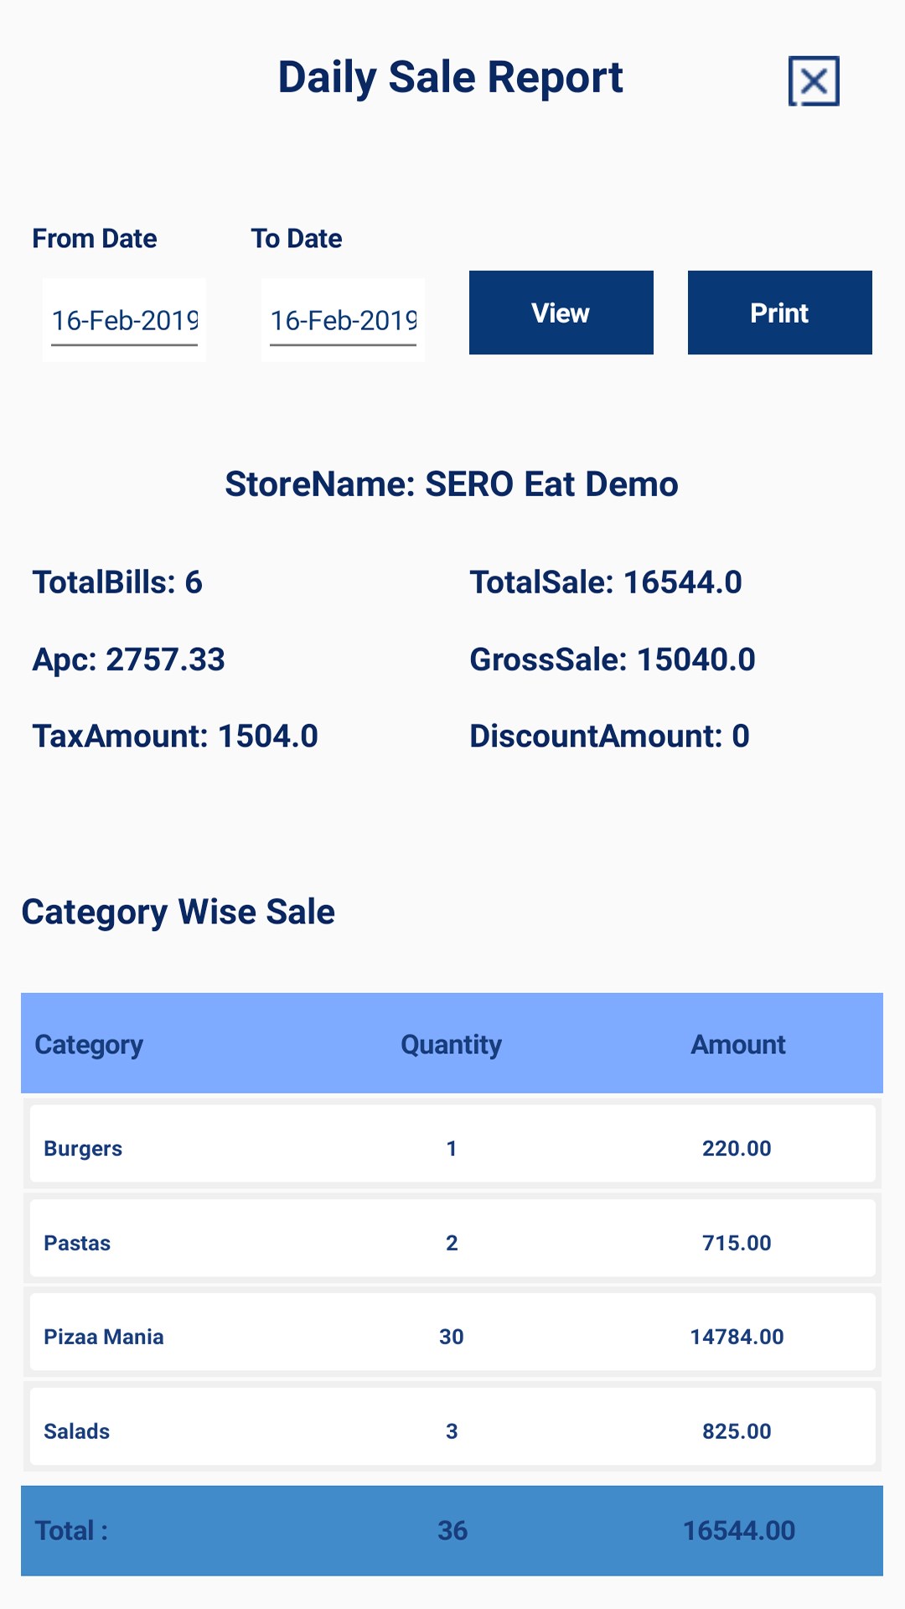Click the TotalBills count text
The image size is (905, 1609).
point(117,582)
